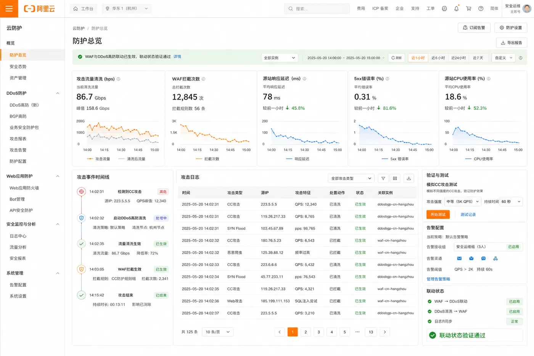
Task: Download attack log via download icon
Action: point(409,178)
